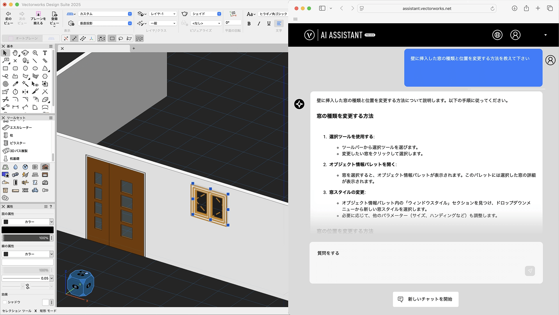This screenshot has height=315, width=559.
Task: Select the Zoom magnifier tool
Action: 35,53
